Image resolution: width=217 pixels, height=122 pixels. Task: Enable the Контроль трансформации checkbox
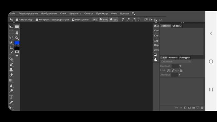point(37,20)
